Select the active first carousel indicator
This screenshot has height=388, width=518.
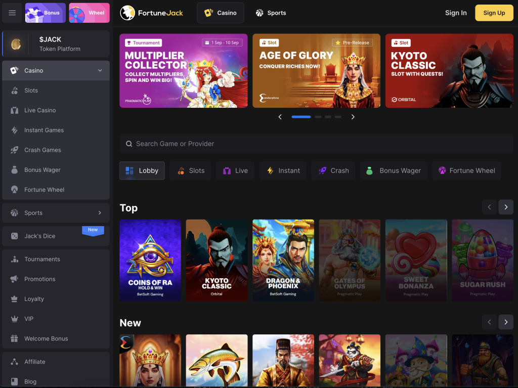point(301,117)
